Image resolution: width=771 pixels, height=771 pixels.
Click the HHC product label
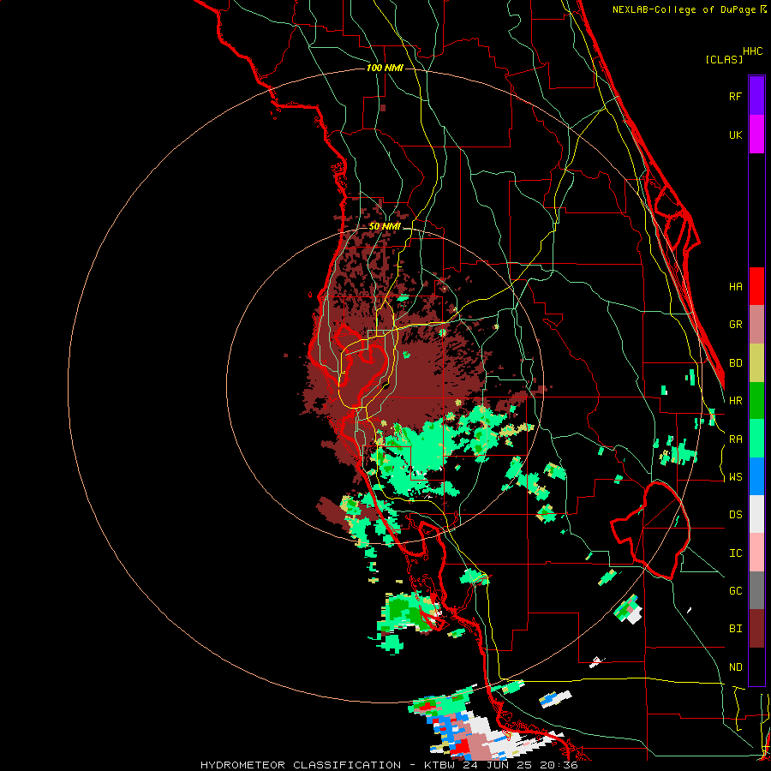753,51
